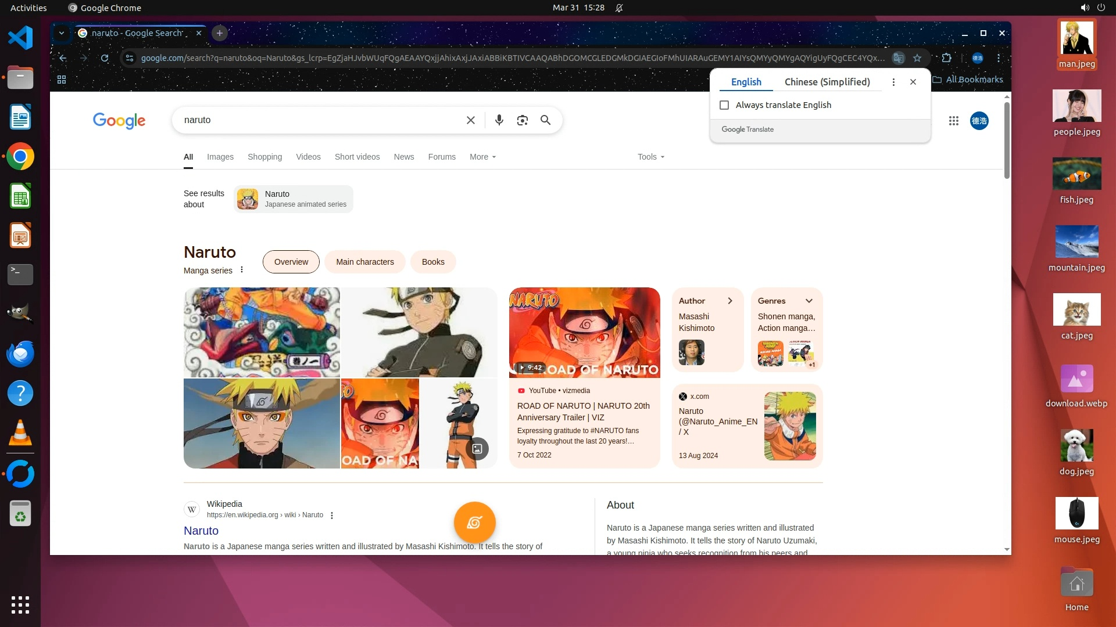Click the Main characters chip
Viewport: 1116px width, 627px height.
point(364,262)
